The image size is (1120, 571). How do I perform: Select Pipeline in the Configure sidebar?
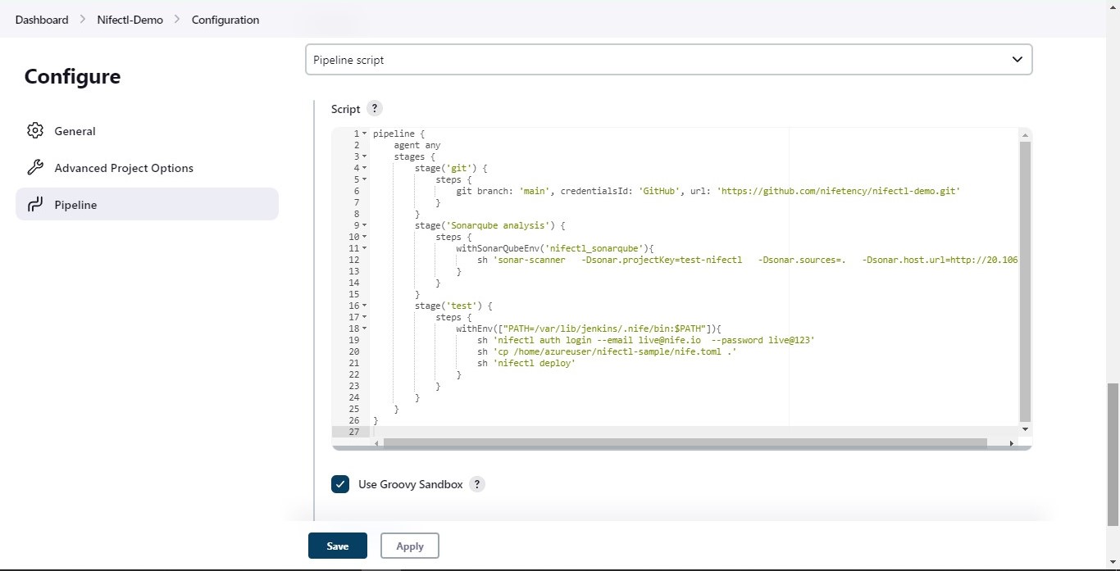[75, 204]
